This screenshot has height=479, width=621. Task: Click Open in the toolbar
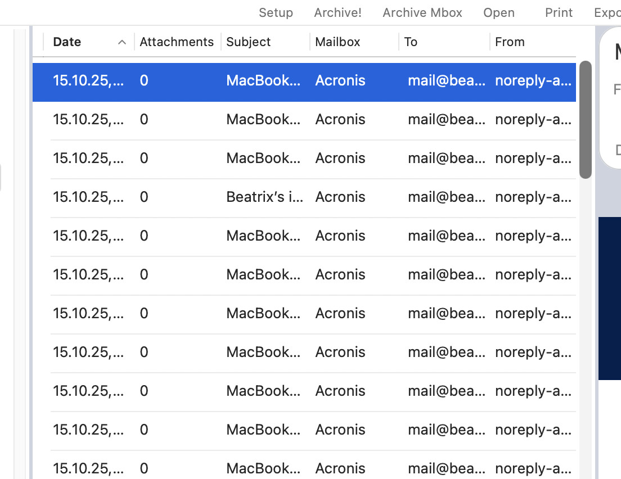(499, 12)
